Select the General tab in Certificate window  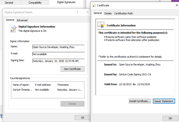(98, 13)
